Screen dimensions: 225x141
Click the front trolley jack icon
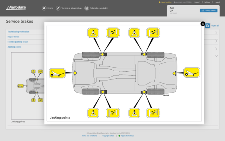click(x=57, y=73)
